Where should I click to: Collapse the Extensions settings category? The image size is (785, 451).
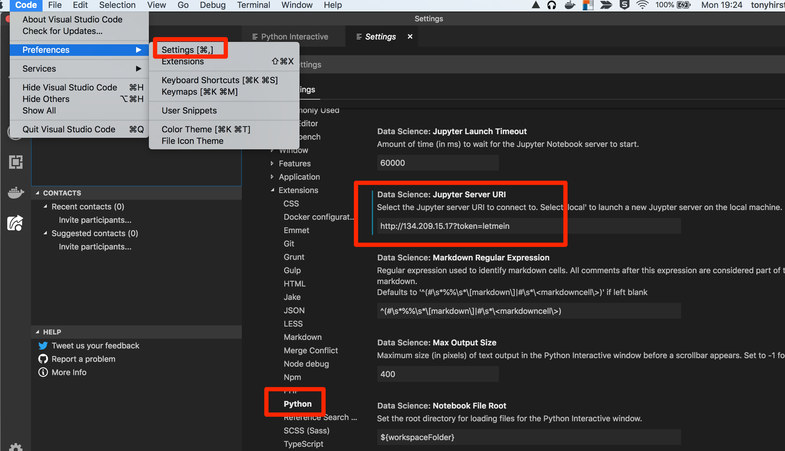click(272, 190)
